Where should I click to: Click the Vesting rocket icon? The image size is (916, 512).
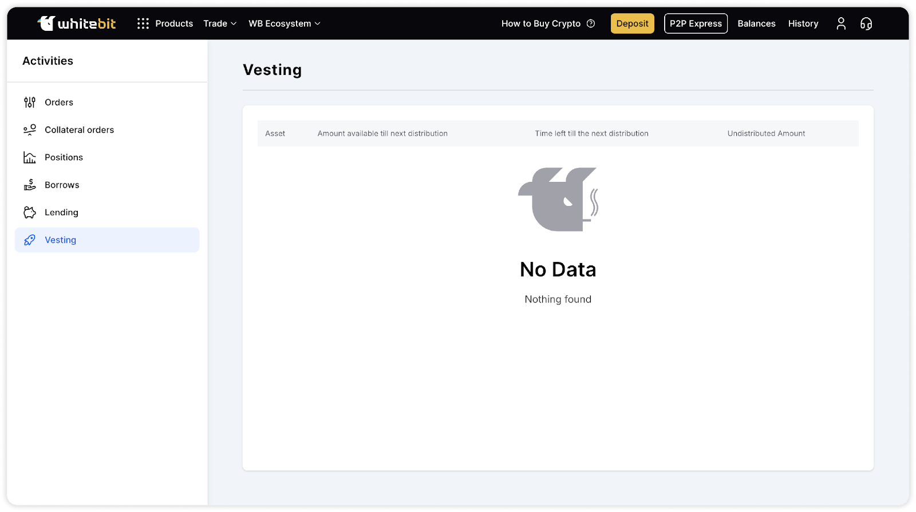tap(30, 240)
